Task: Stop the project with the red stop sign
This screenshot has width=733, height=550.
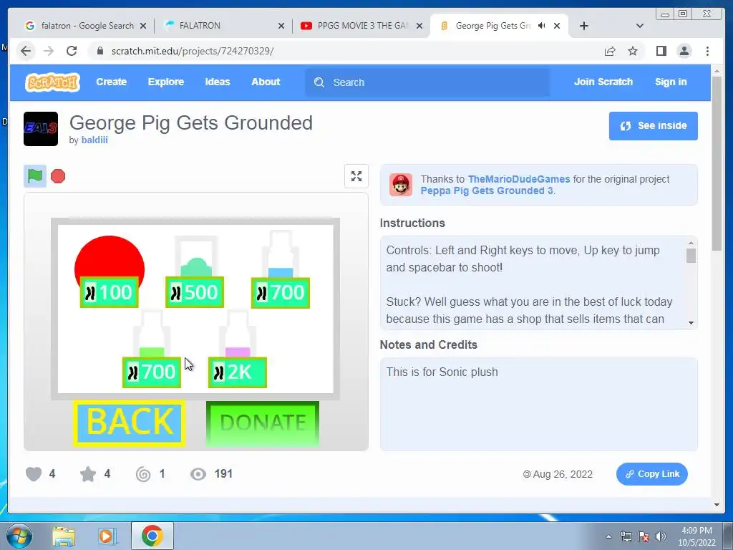Action: click(58, 176)
